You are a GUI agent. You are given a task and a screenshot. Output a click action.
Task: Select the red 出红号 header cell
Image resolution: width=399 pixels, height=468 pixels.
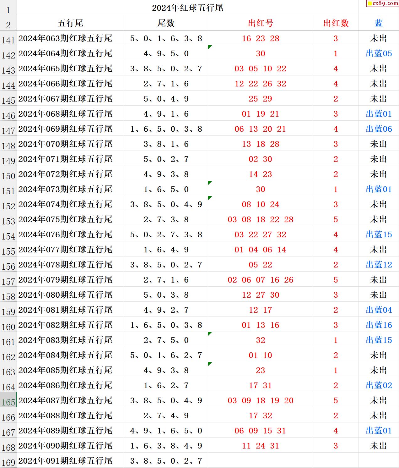point(260,23)
